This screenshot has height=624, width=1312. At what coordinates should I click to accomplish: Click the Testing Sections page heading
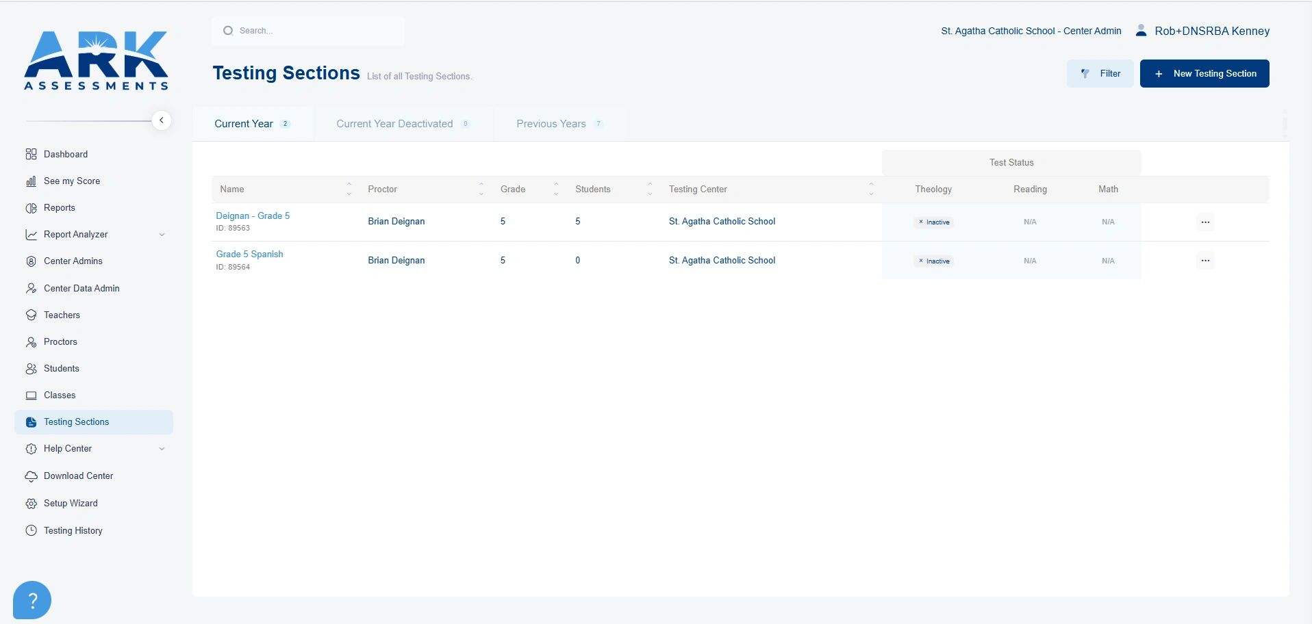tap(286, 73)
